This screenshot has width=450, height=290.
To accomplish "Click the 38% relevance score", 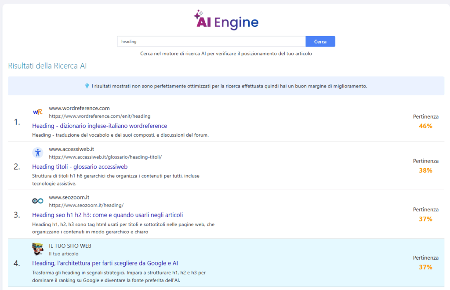I will click(425, 170).
